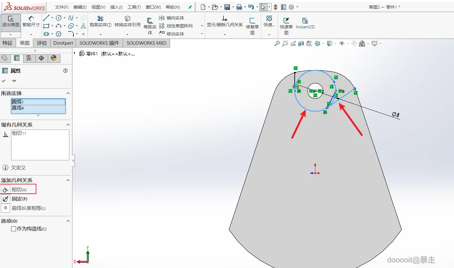The image size is (454, 268).
Task: Open the 编辑(E) menu
Action: point(80,7)
